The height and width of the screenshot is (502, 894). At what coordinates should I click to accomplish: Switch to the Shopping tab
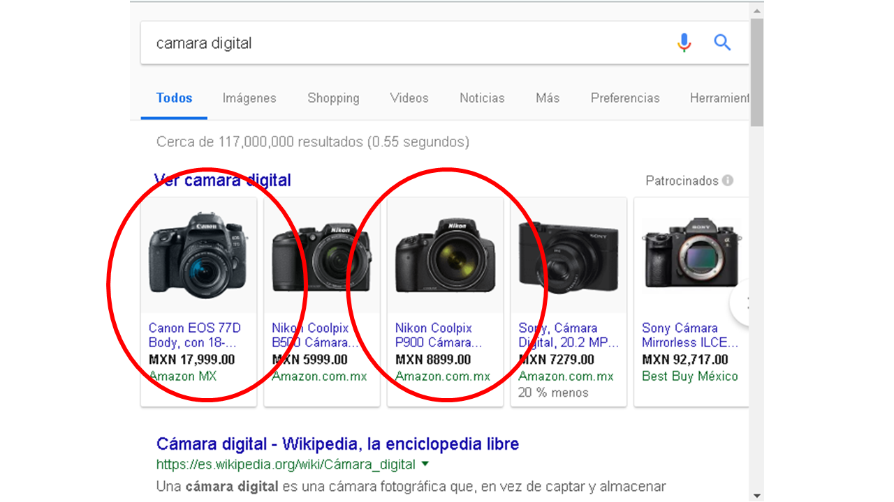(x=333, y=98)
